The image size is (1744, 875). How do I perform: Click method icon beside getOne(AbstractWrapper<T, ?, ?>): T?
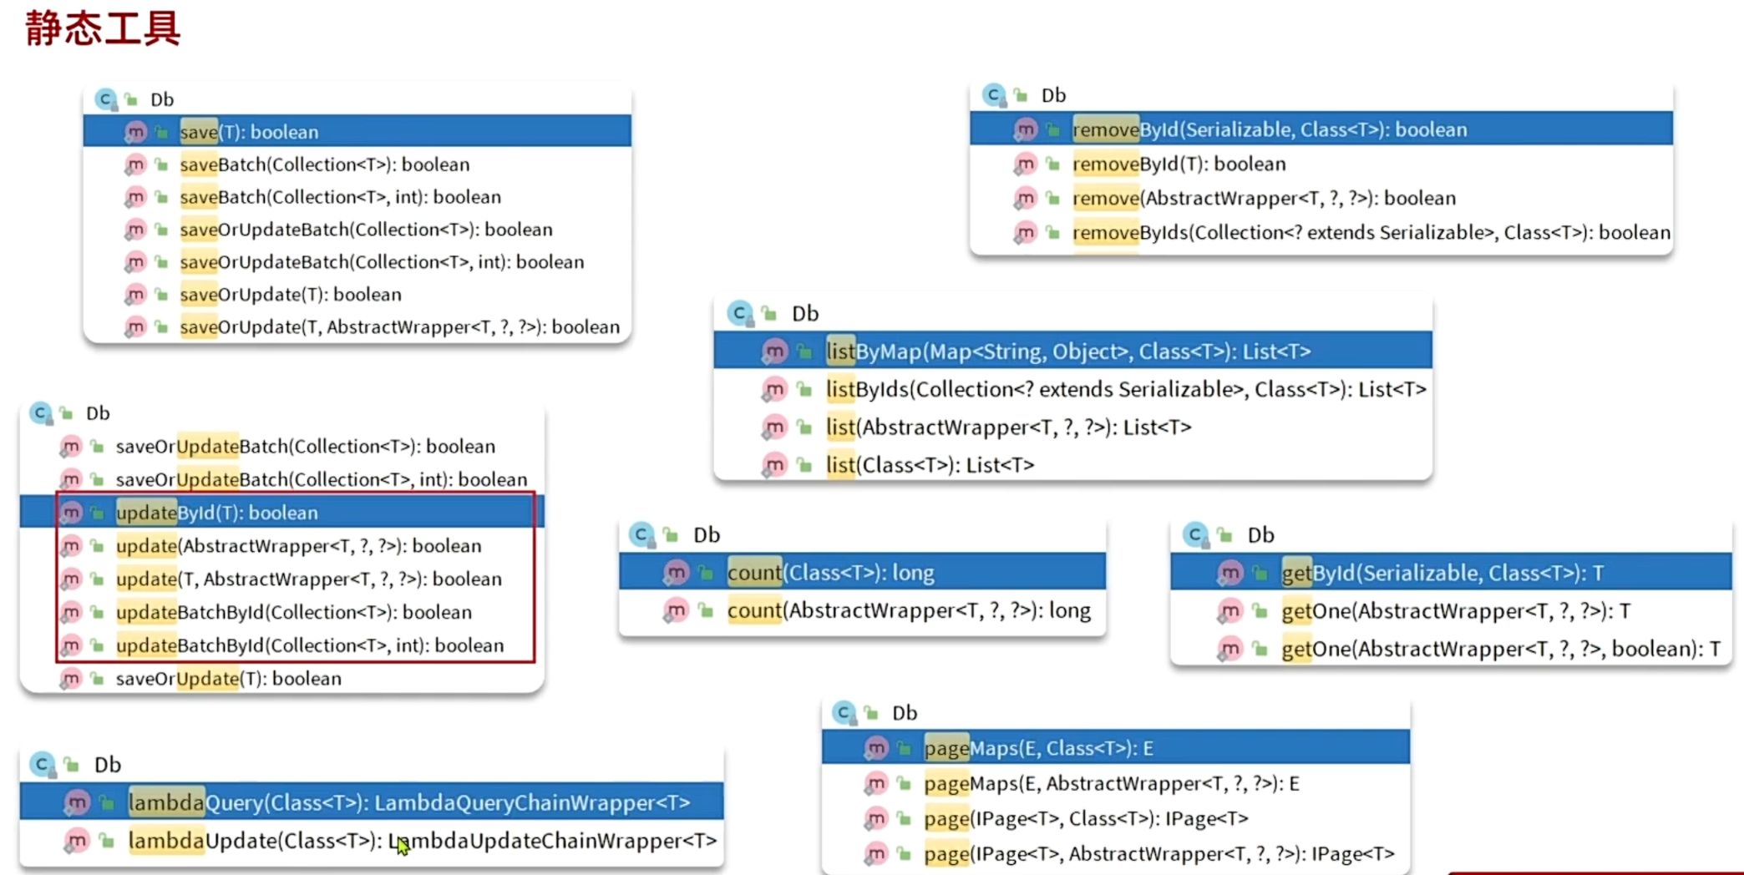1230,611
